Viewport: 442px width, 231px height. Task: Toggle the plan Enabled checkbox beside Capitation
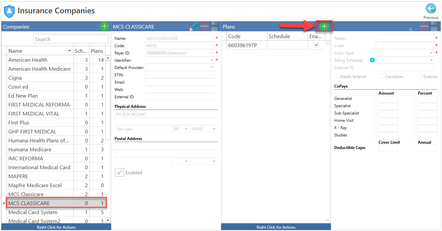[x=420, y=76]
